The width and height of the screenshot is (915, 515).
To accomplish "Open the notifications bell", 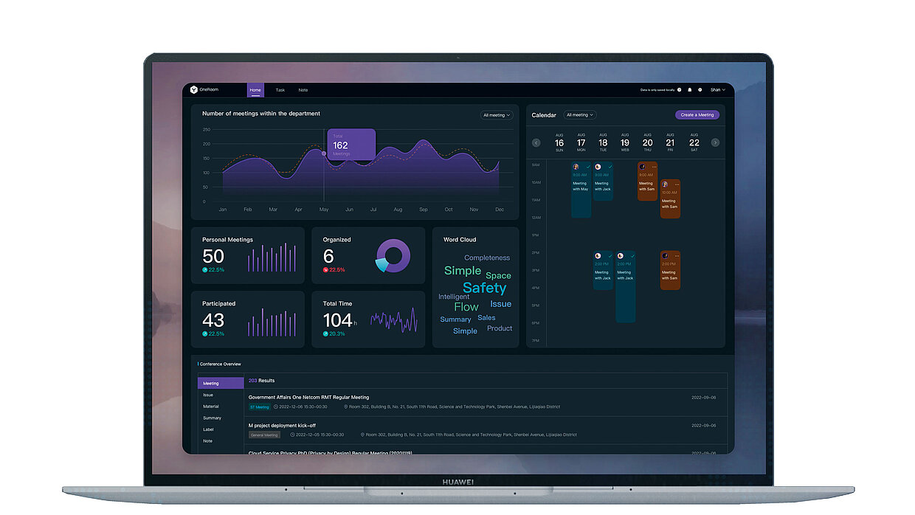I will (690, 90).
